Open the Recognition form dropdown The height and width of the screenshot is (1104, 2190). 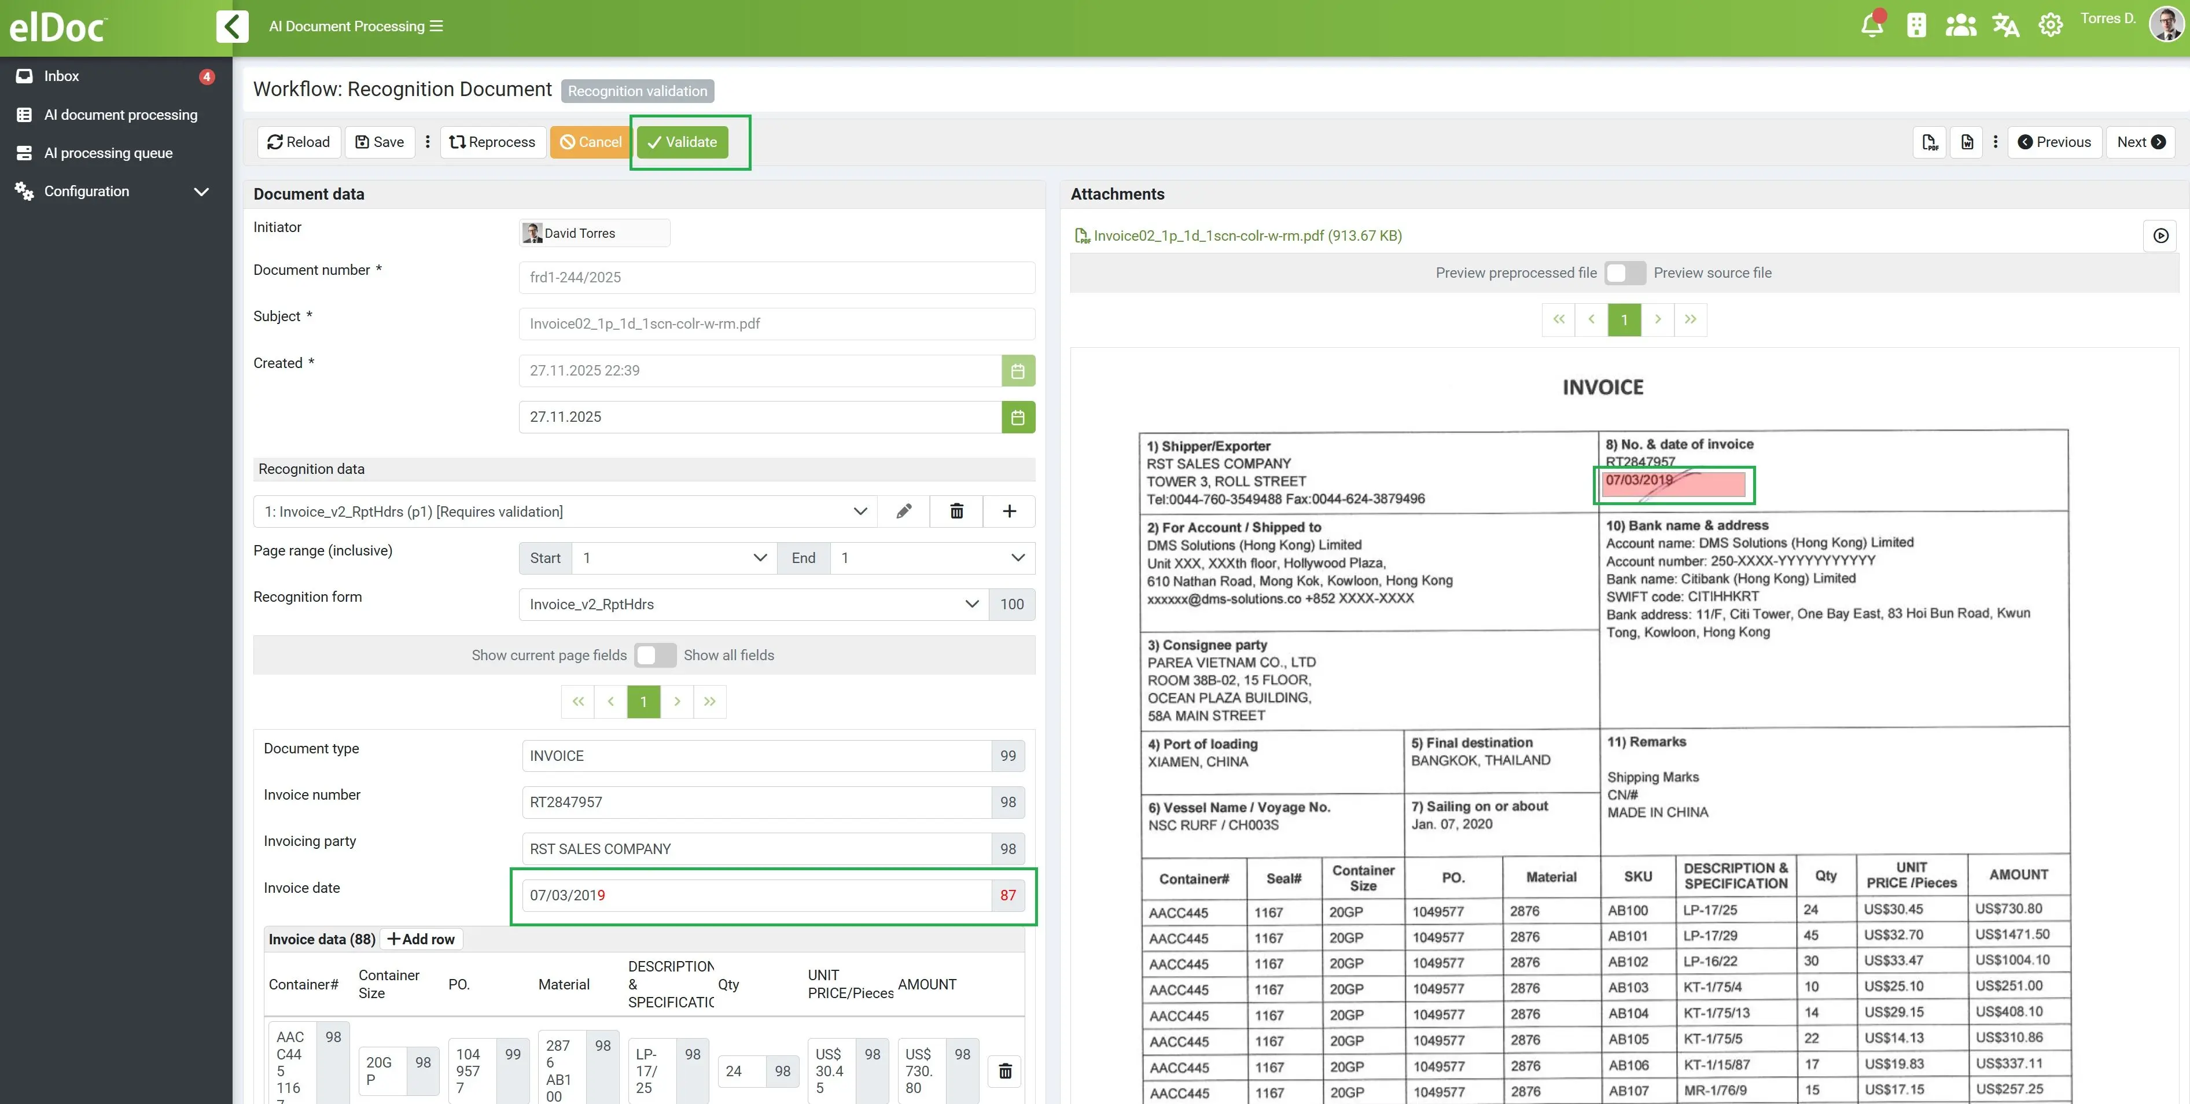click(753, 604)
